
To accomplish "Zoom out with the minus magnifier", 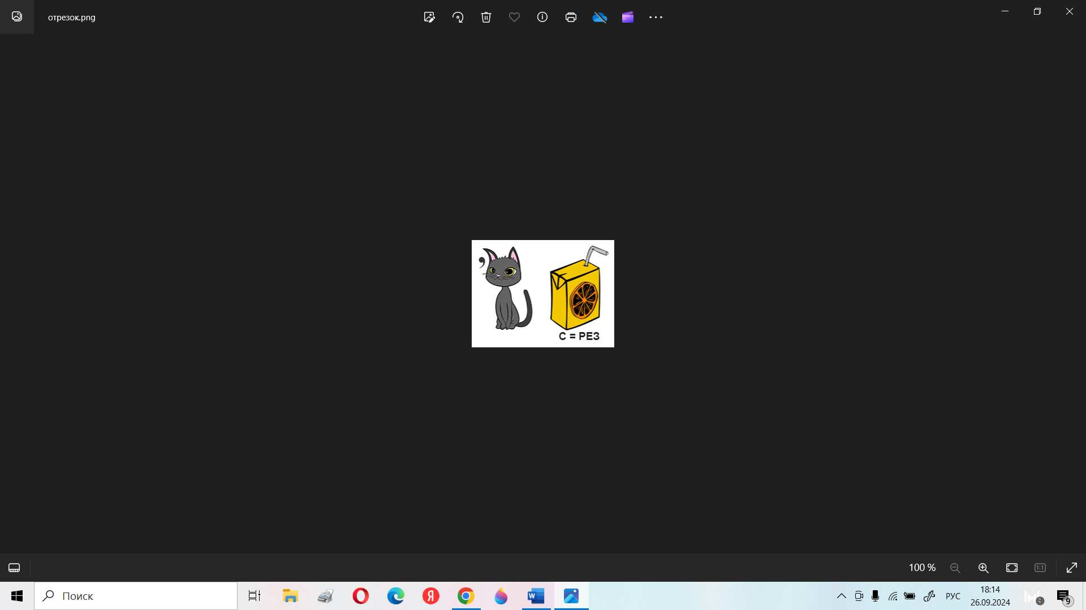I will 955,568.
